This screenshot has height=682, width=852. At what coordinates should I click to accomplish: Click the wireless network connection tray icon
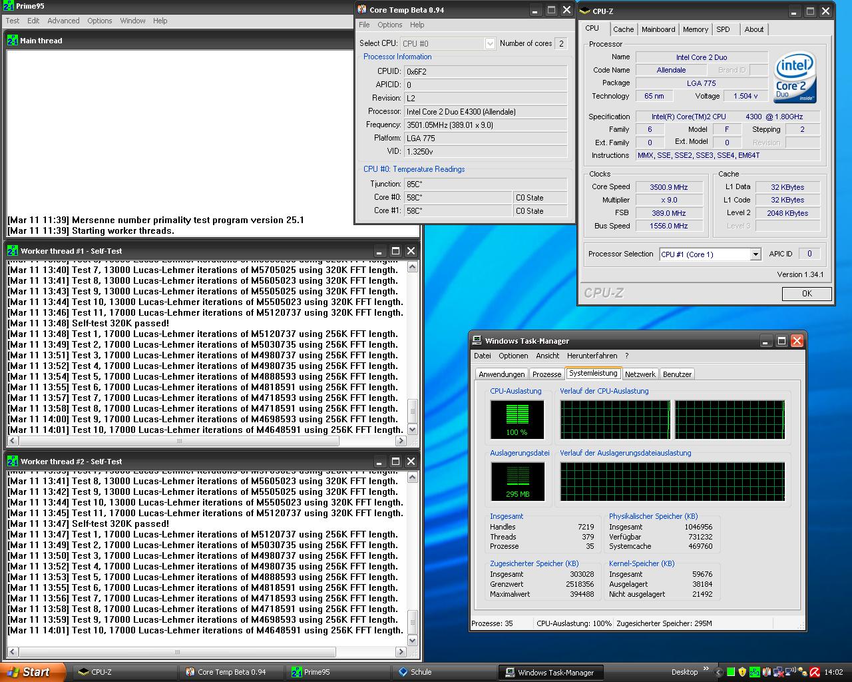click(x=791, y=672)
